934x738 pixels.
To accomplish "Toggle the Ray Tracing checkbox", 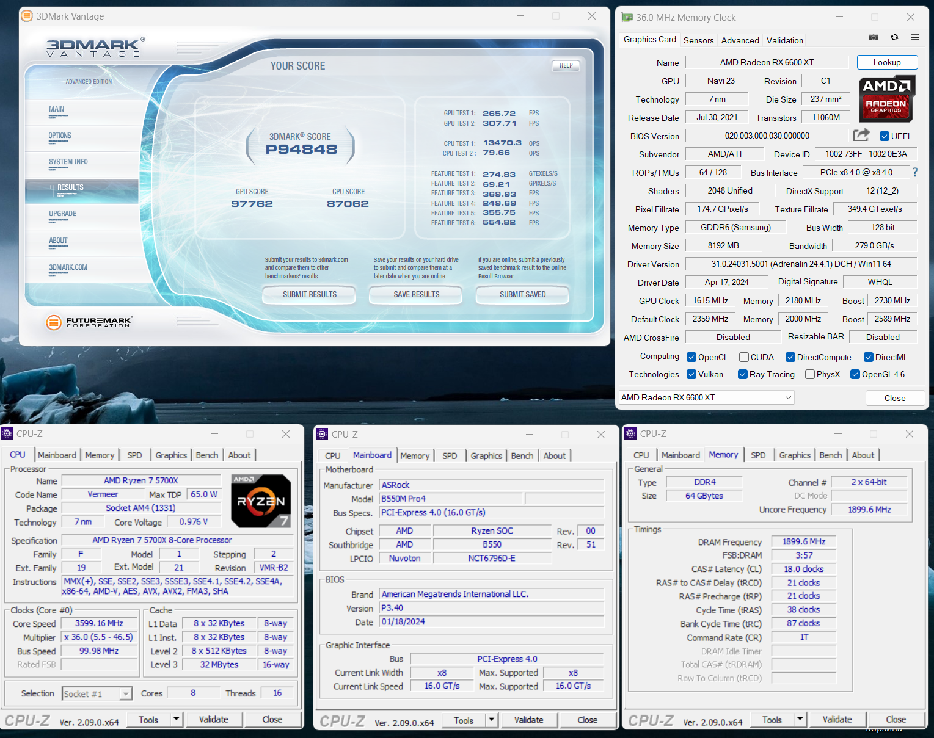I will (743, 374).
